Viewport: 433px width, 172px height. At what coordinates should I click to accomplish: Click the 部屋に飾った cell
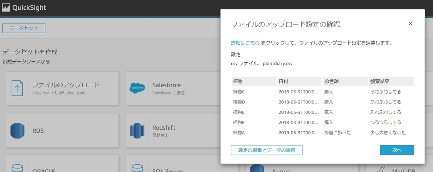tap(338, 133)
